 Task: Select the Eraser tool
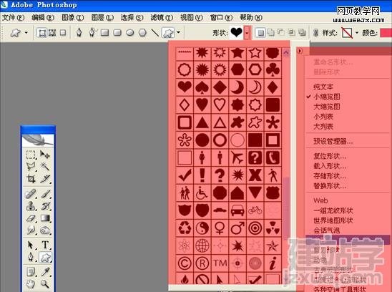pyautogui.click(x=31, y=218)
